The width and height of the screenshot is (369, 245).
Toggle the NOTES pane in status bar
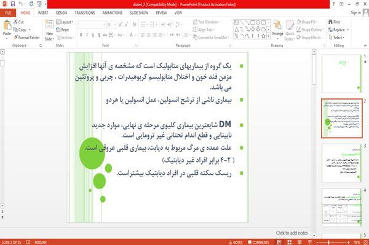point(236,242)
